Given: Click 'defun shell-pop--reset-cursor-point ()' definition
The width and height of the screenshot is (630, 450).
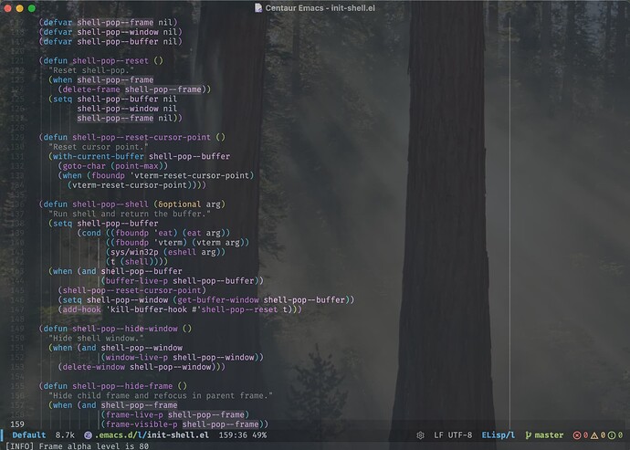Looking at the screenshot, I should pyautogui.click(x=132, y=138).
